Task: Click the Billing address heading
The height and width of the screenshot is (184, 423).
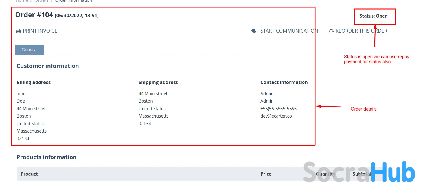Action: click(34, 82)
